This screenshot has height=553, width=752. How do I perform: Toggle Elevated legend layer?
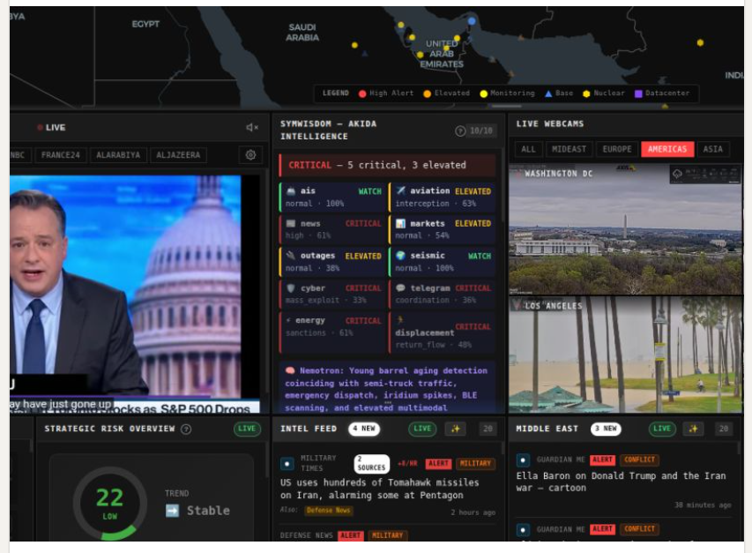tap(446, 93)
